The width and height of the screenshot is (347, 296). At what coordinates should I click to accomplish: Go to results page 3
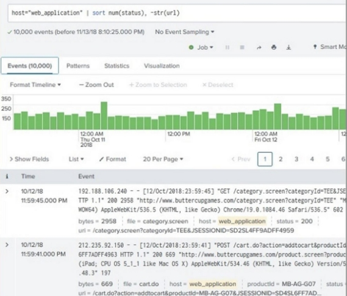click(296, 159)
